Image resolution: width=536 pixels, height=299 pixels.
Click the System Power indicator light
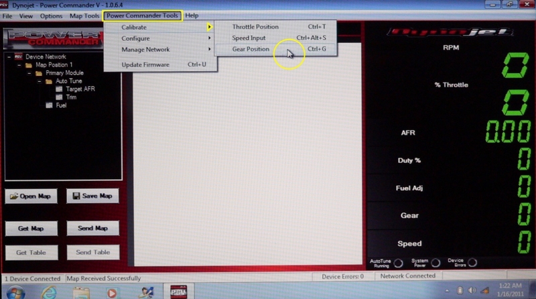[x=436, y=263]
